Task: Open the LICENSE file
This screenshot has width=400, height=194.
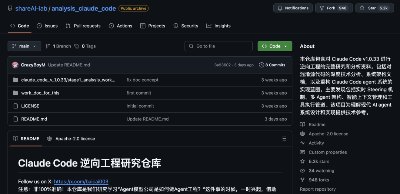Action: coord(30,106)
